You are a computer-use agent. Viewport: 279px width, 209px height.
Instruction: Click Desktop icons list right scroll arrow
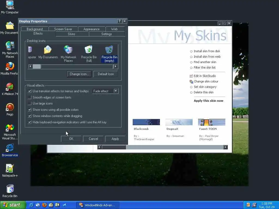tap(115, 66)
